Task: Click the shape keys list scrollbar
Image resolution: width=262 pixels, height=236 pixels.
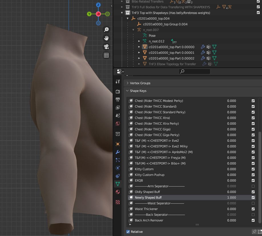Action: pos(260,177)
